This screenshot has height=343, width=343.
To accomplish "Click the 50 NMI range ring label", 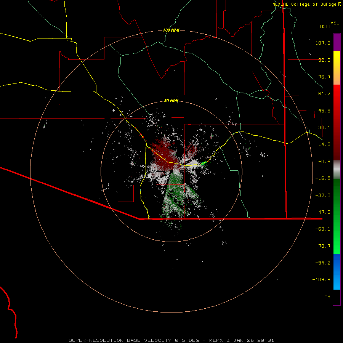I will click(171, 101).
